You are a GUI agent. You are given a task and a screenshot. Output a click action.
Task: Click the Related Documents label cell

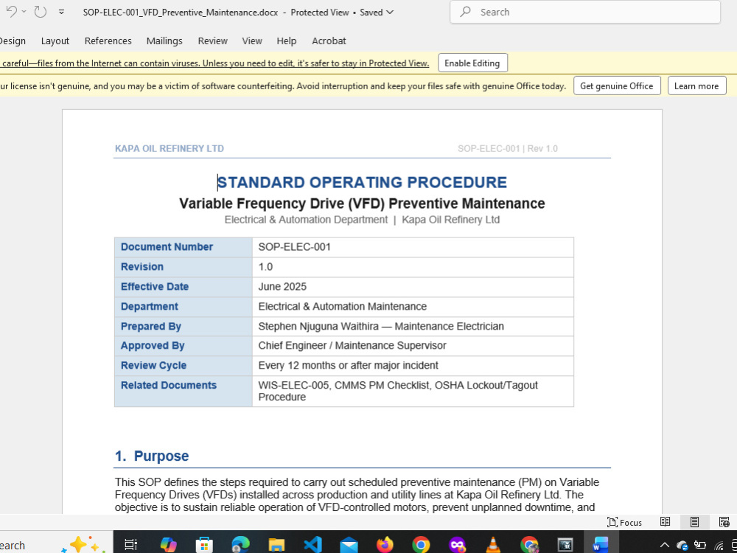coord(184,392)
